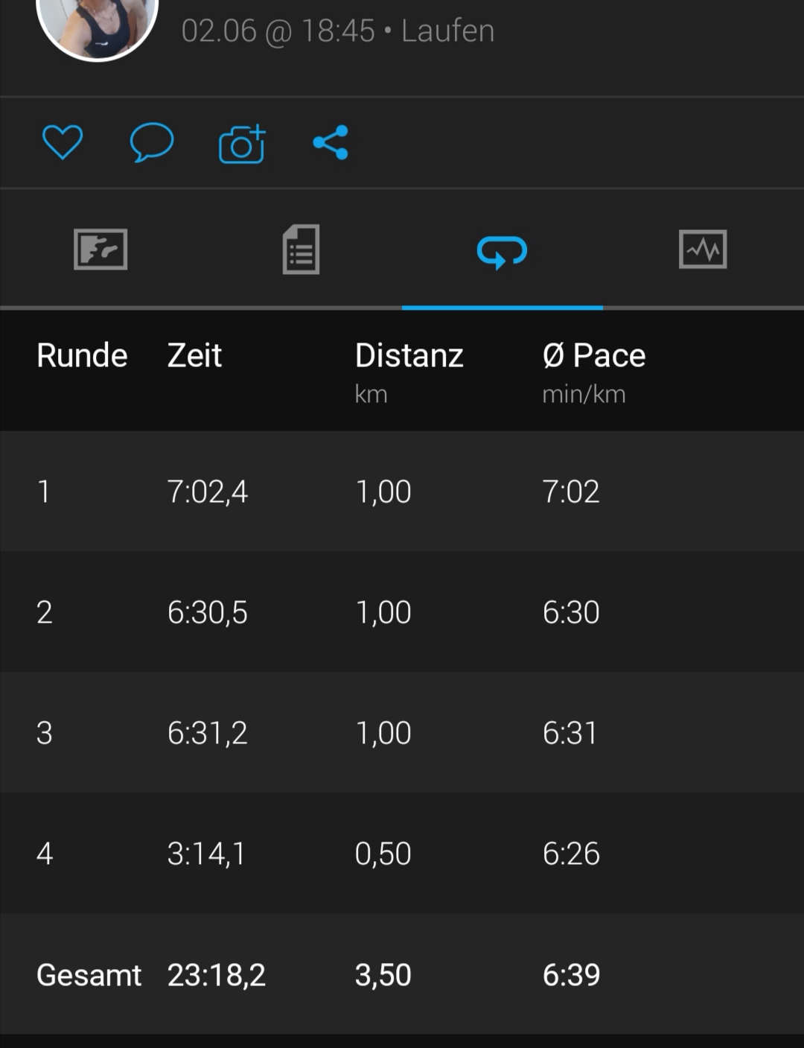Open the charts graph tab
This screenshot has height=1048, width=804.
point(703,250)
